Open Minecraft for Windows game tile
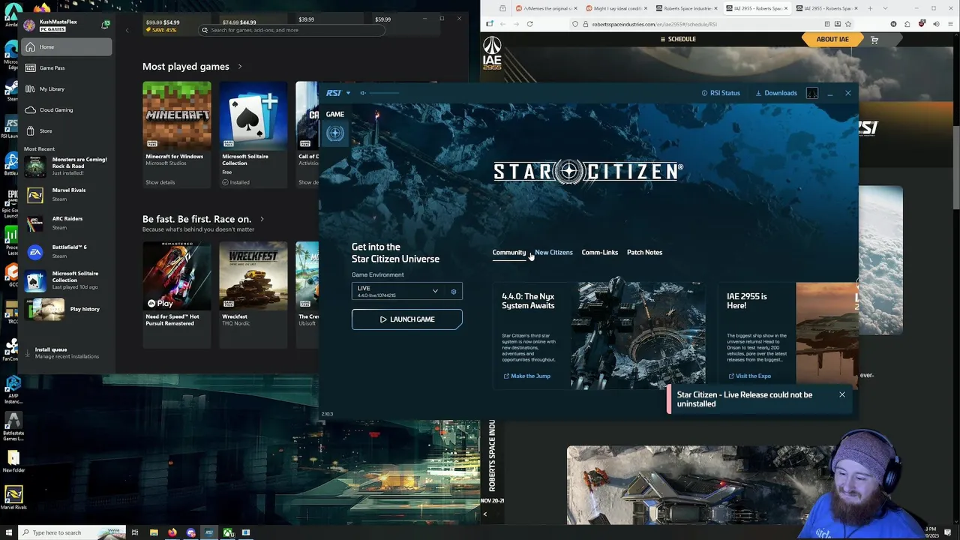The image size is (960, 540). (177, 134)
